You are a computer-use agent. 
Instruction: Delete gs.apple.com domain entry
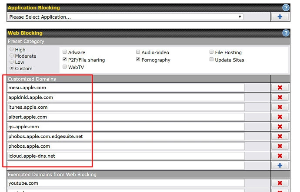pos(280,127)
